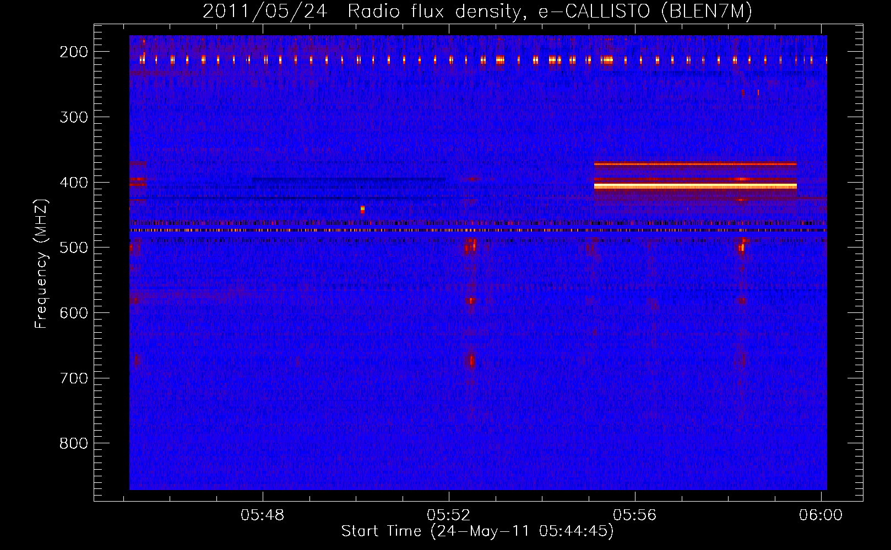Screen dimensions: 891x550
Task: Select the 400 frequency tick label
Action: [73, 183]
